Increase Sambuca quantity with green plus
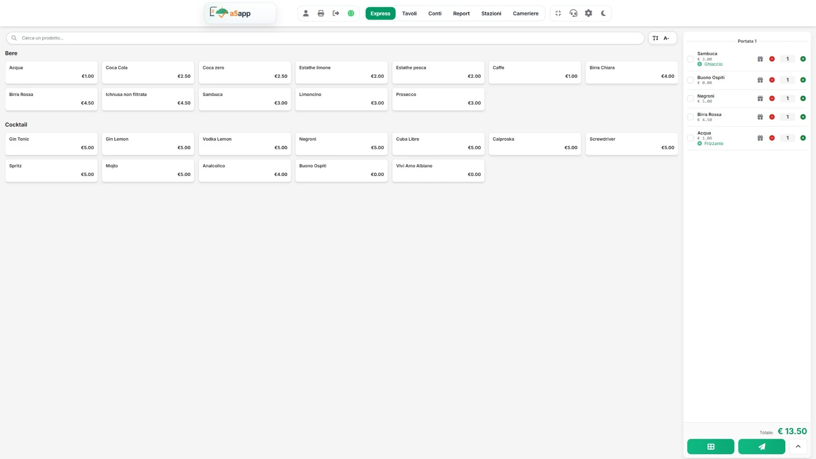816x459 pixels. 803,59
